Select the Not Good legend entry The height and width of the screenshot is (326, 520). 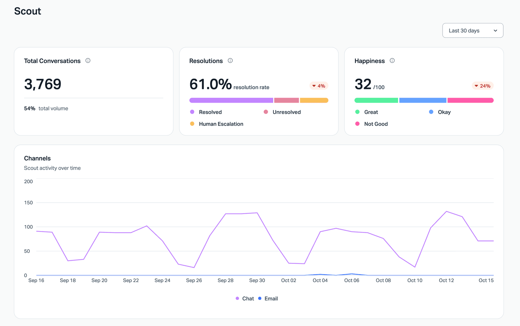(x=371, y=124)
